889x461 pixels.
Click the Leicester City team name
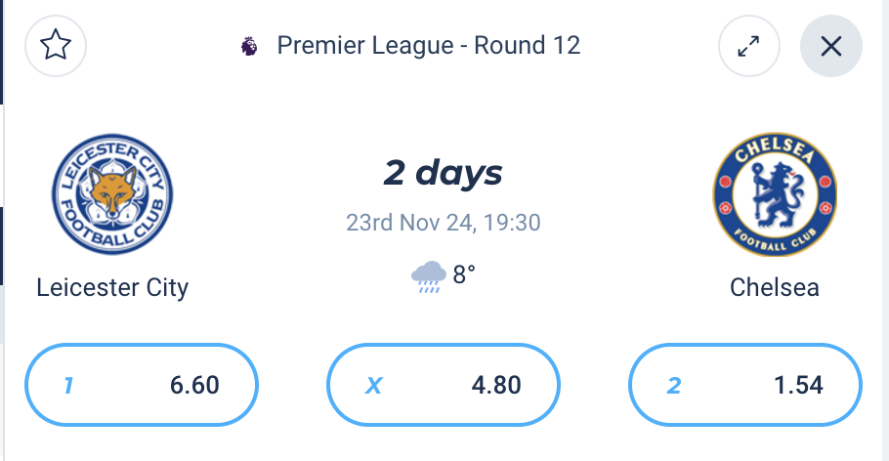[x=112, y=287]
